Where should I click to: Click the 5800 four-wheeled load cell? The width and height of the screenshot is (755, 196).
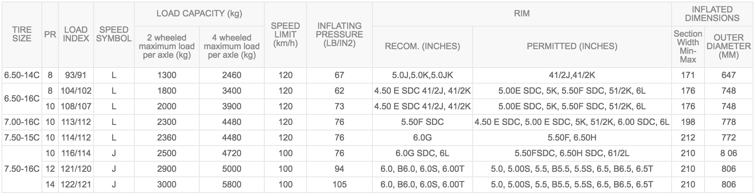[x=231, y=185]
